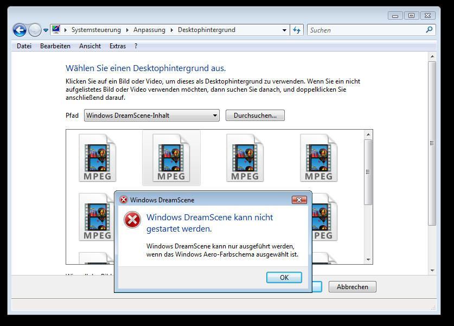The image size is (454, 326).
Task: Open the Datei menu
Action: click(x=24, y=46)
